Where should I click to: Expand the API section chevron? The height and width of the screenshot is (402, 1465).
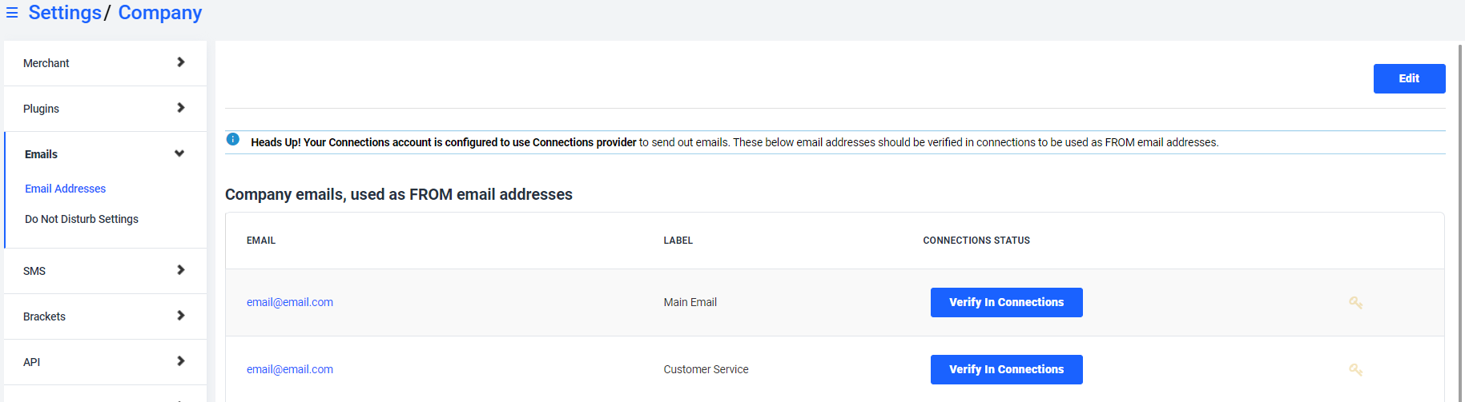click(x=180, y=361)
